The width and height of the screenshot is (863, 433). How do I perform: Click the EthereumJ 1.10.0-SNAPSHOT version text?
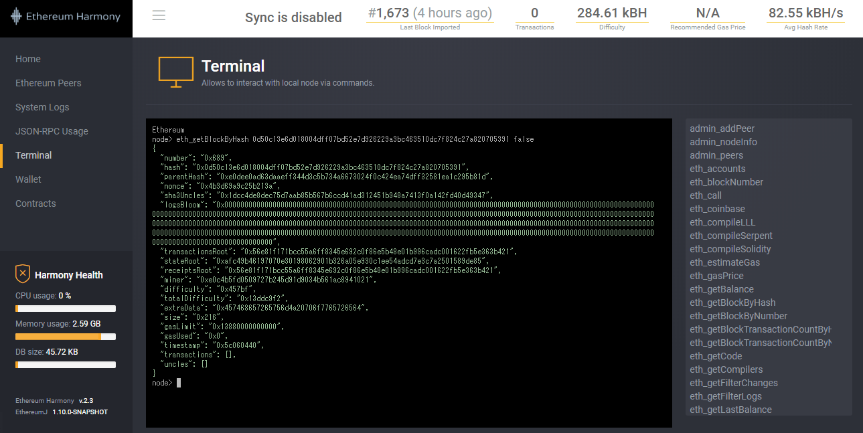(x=62, y=412)
